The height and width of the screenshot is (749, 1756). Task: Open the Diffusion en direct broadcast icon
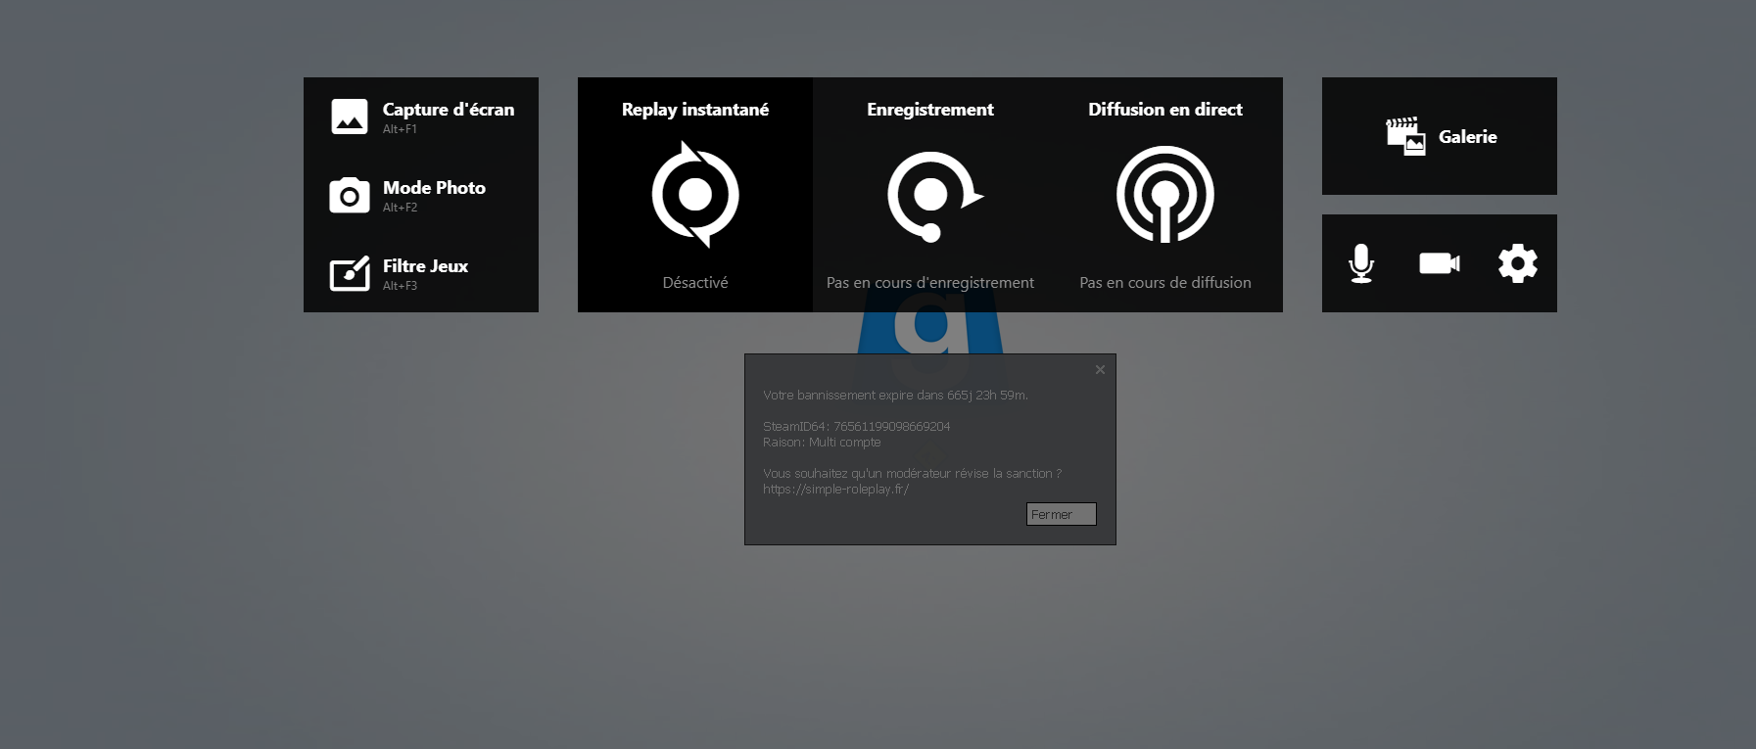pos(1165,194)
